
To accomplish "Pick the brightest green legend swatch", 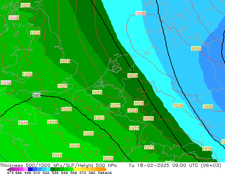I will click(71, 169).
